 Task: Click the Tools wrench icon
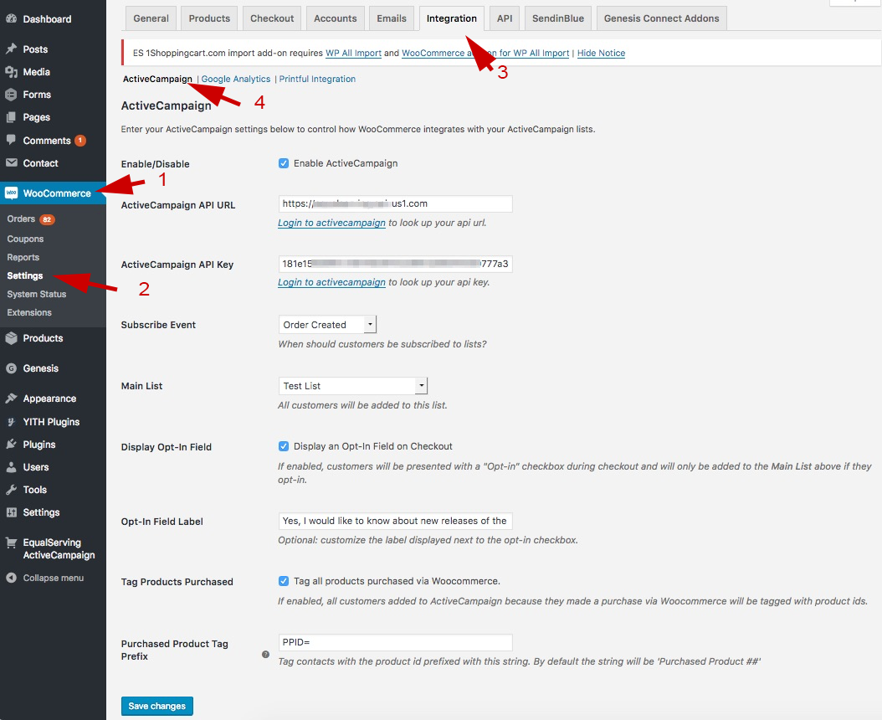[11, 489]
